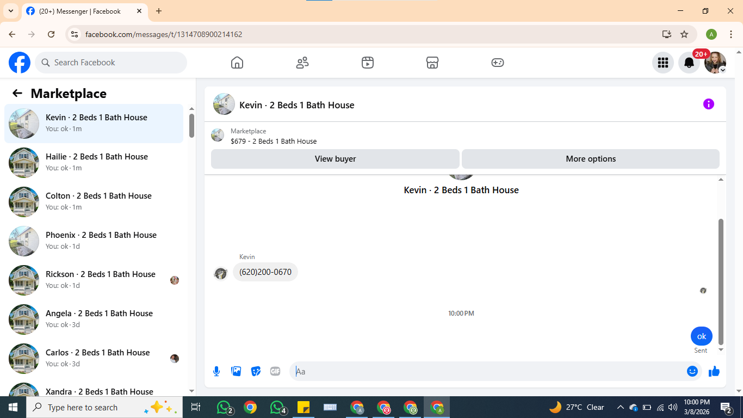
Task: Open the tab search dropdown arrow
Action: tap(10, 11)
